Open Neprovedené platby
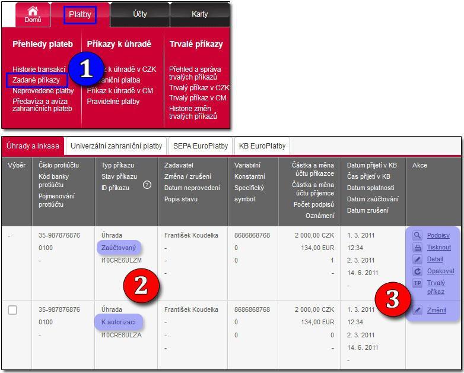The image size is (464, 373). pyautogui.click(x=43, y=91)
